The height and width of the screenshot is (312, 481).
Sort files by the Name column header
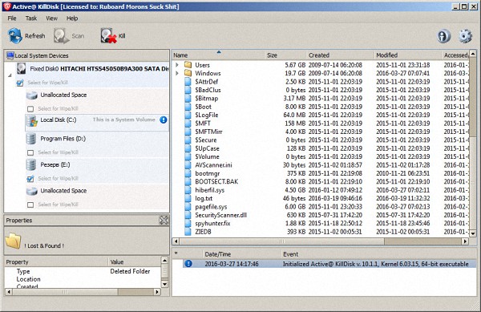[x=218, y=55]
